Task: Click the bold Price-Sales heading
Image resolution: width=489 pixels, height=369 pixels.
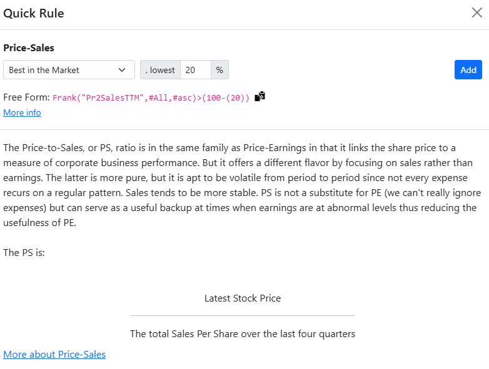Action: (29, 47)
